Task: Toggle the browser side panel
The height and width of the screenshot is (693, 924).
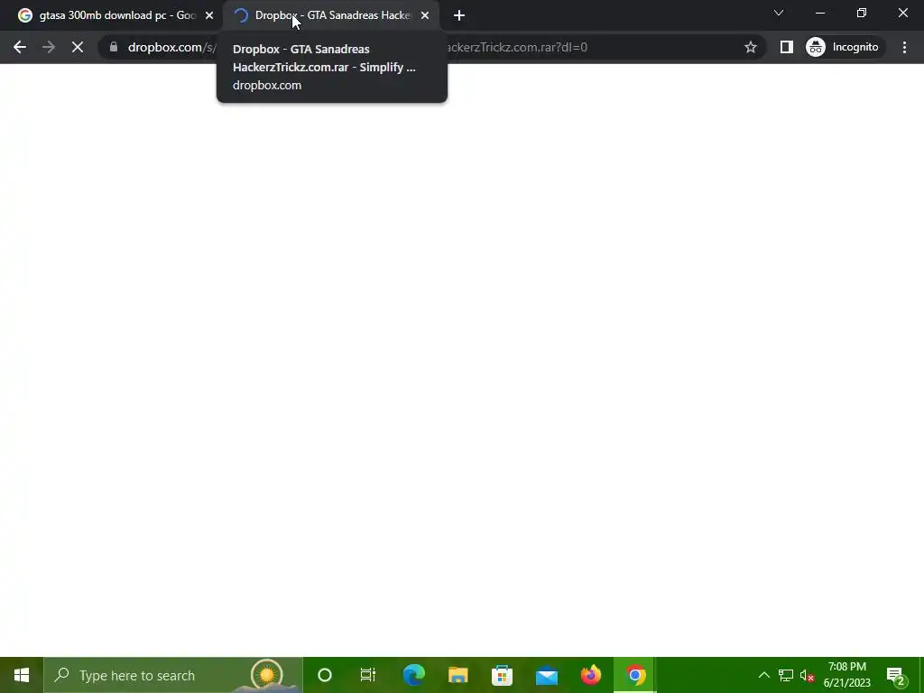Action: (x=787, y=47)
